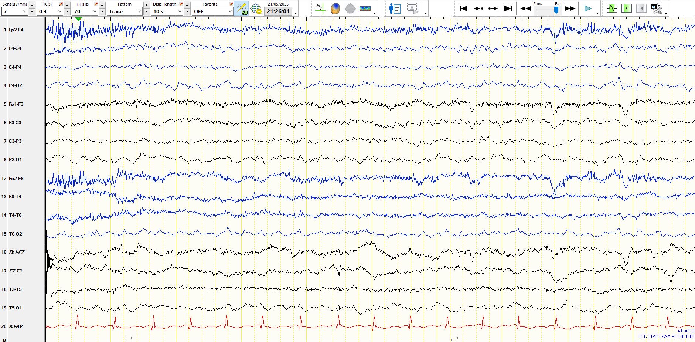Select the T4-T6 channel label

click(15, 215)
